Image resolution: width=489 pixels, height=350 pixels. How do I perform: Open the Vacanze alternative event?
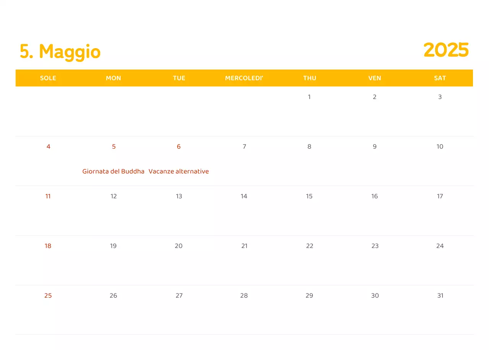(x=178, y=171)
